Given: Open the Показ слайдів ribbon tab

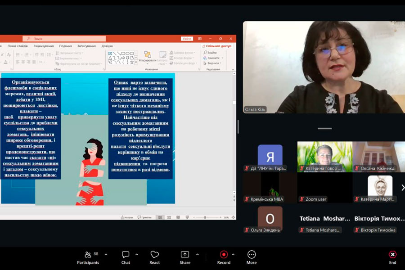Looking at the screenshot, I should 18,46.
